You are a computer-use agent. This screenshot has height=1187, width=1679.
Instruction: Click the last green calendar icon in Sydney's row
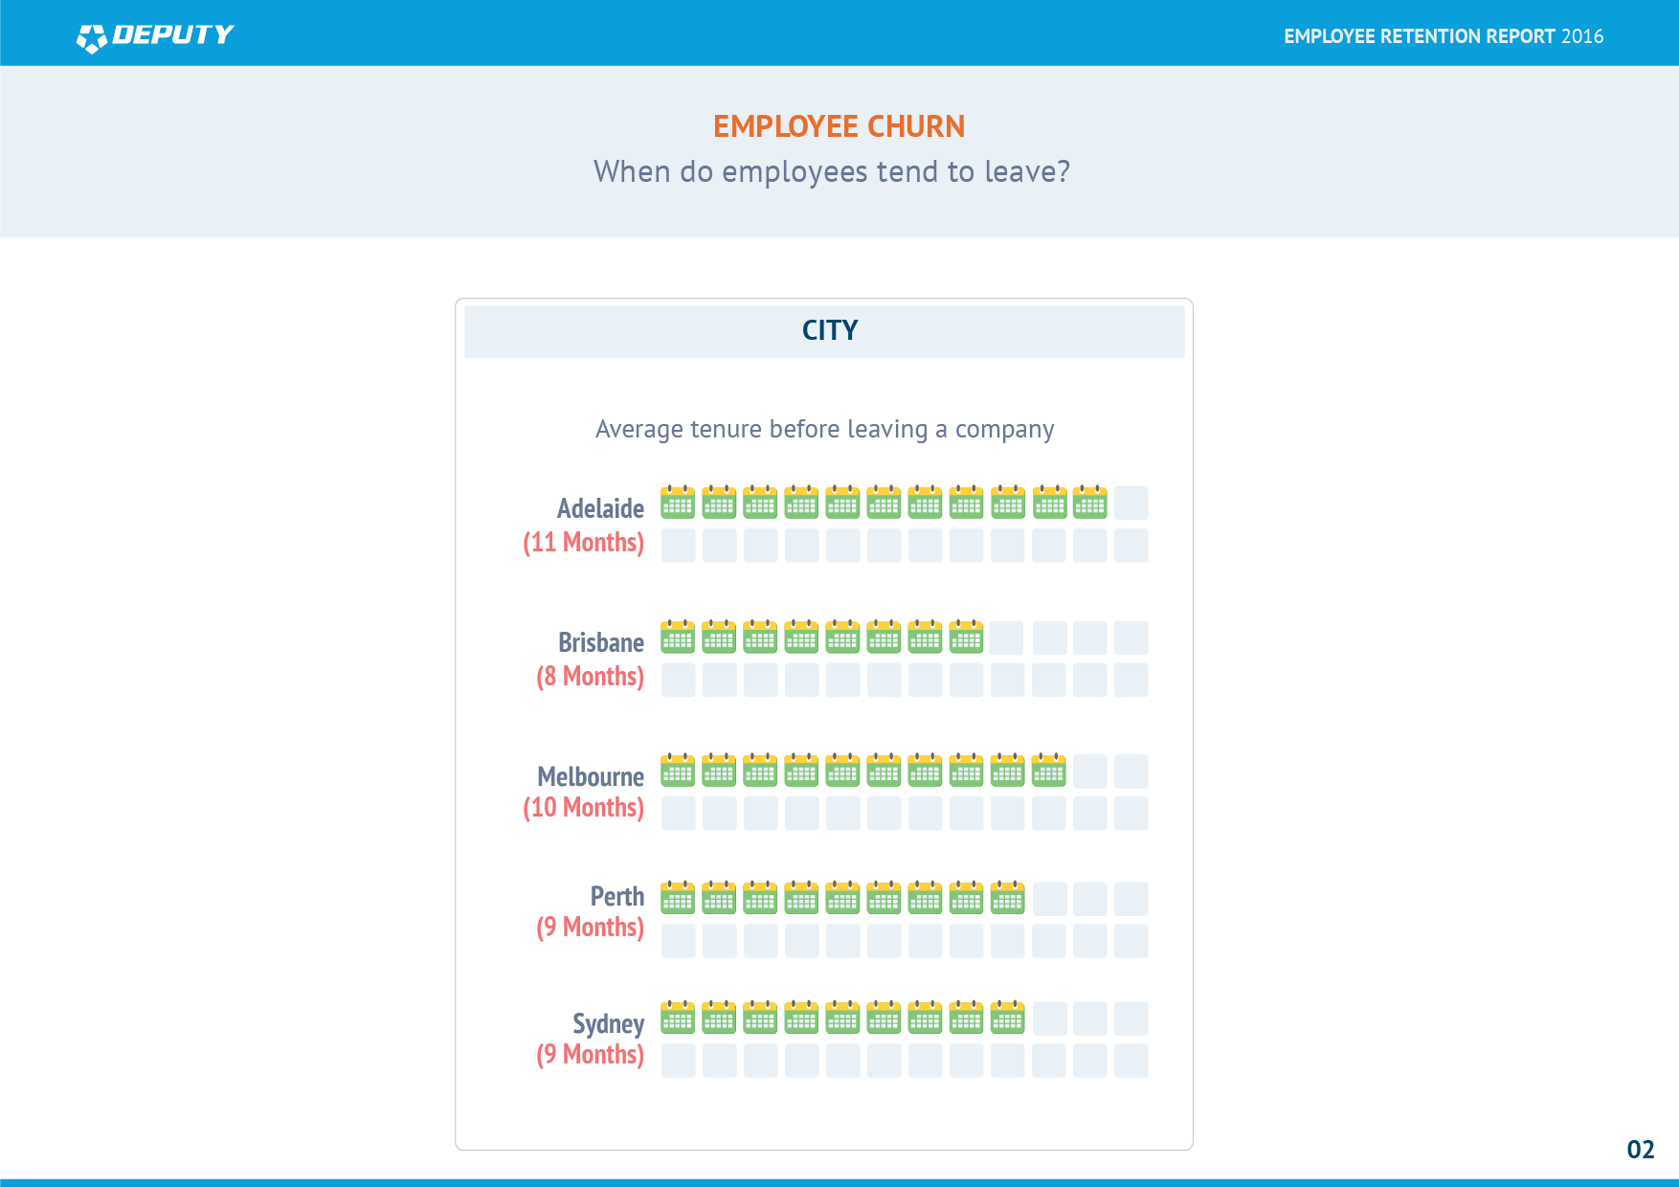1007,1018
